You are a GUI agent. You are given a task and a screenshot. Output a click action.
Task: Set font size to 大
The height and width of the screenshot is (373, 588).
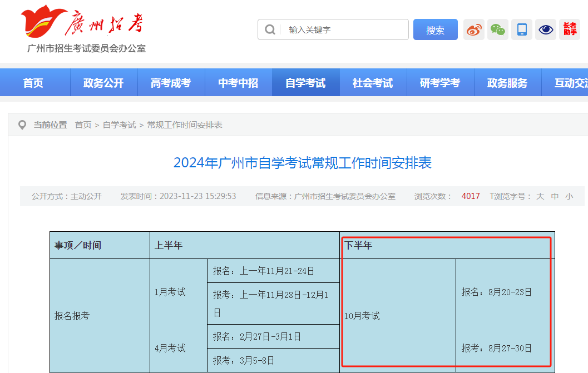click(540, 196)
